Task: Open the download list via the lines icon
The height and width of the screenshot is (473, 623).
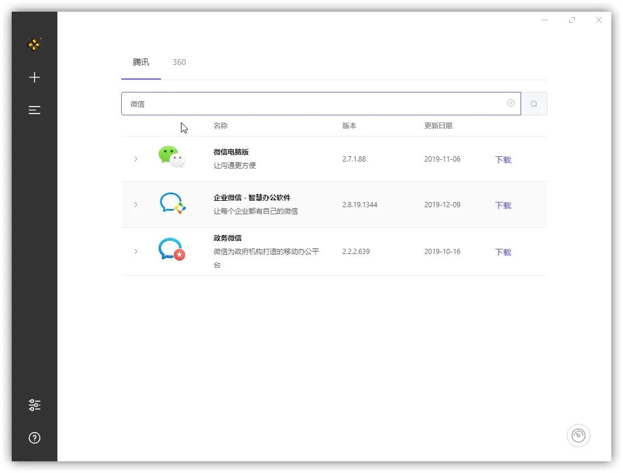Action: click(34, 109)
